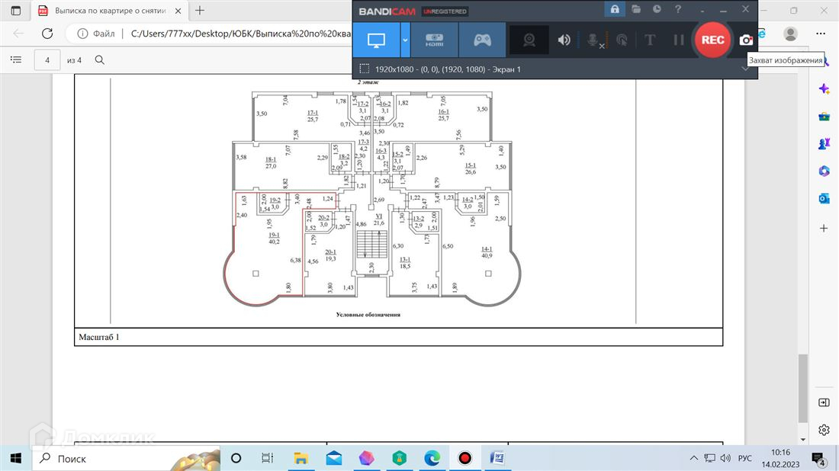Toggle webcam overlay in Bandicam
This screenshot has height=471, width=839.
pyautogui.click(x=529, y=40)
